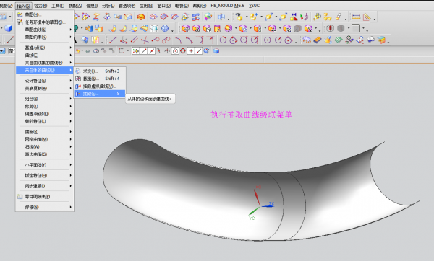This screenshot has width=434, height=261.
Task: Expand 钣金特征(H) submenu
Action: coord(44,175)
